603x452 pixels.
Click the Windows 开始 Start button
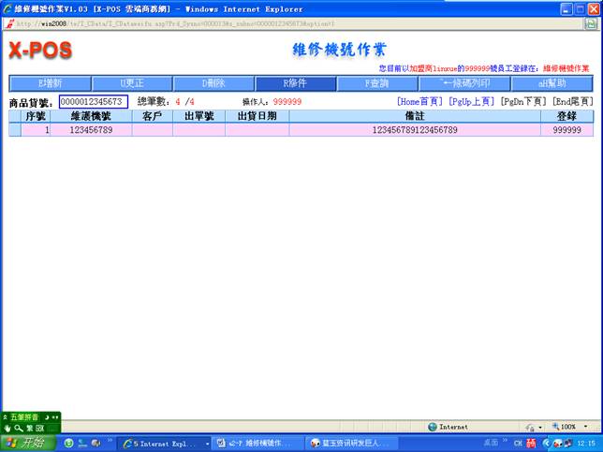[28, 443]
